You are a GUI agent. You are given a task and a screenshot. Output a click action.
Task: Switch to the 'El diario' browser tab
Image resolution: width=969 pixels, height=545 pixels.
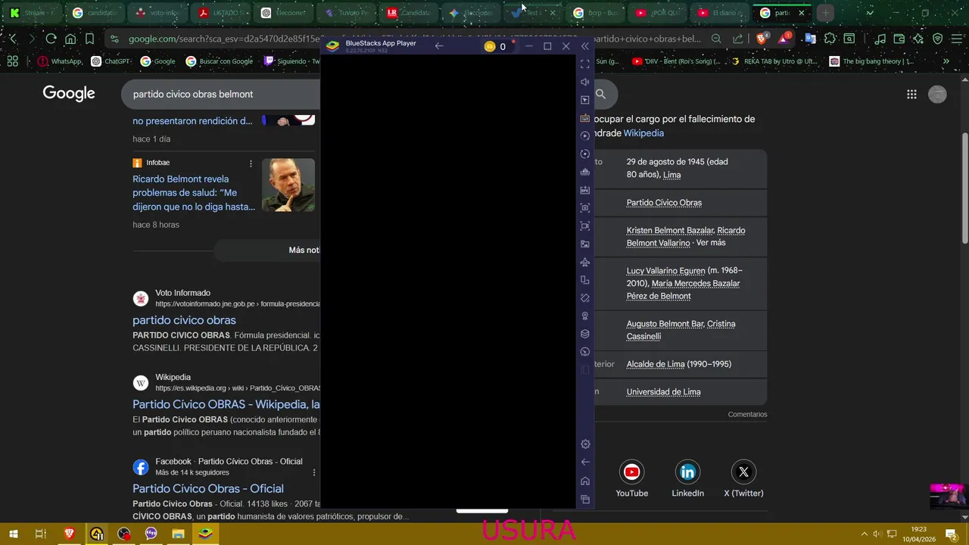(x=719, y=13)
